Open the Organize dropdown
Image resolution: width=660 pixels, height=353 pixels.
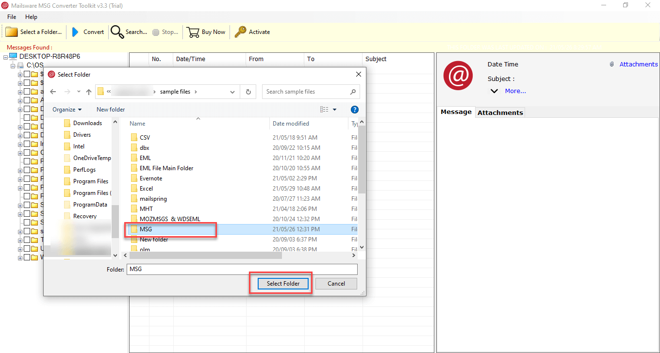67,110
